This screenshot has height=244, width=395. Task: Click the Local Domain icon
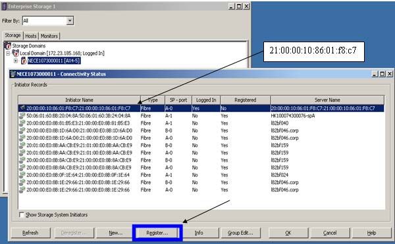pyautogui.click(x=16, y=53)
